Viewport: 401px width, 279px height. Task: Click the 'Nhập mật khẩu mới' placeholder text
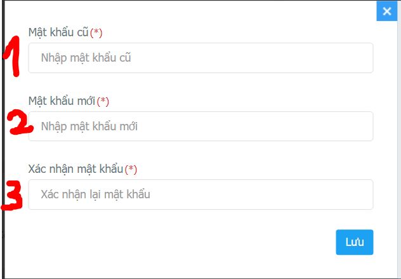(x=89, y=126)
